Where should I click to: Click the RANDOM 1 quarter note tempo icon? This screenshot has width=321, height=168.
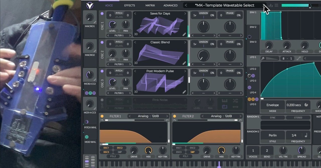pos(306,135)
